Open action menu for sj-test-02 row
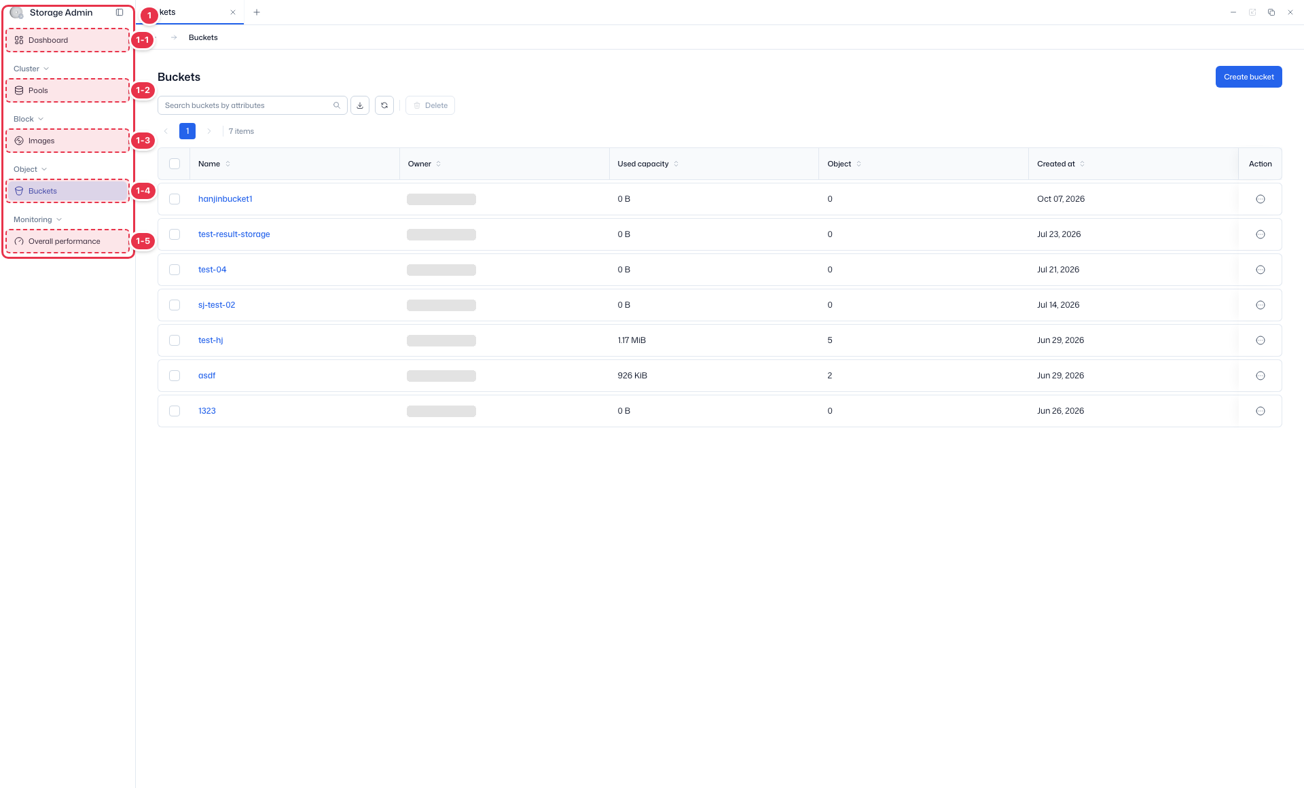 1261,305
